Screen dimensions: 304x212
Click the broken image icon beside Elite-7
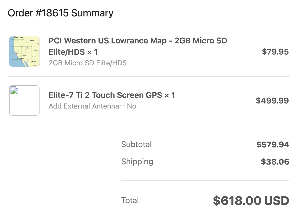[14, 91]
